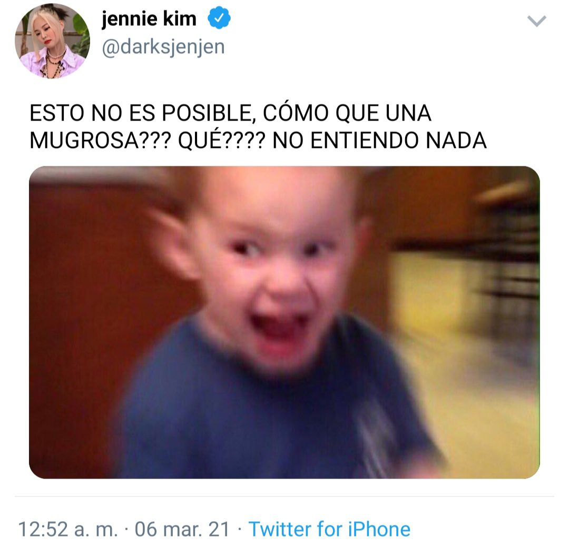Screen dimensions: 569x556
Task: Click the word MUGROSA??? in the tweet
Action: (x=100, y=141)
